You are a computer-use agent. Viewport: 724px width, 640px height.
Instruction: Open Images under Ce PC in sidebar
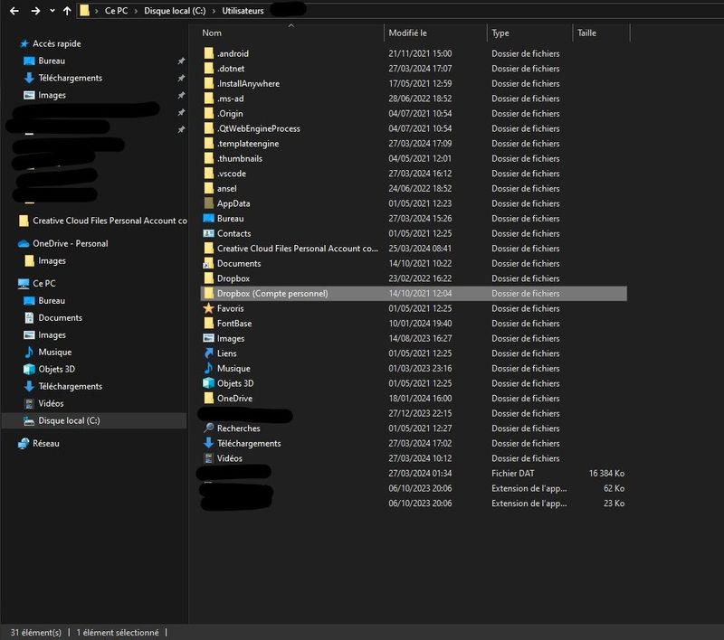[52, 334]
